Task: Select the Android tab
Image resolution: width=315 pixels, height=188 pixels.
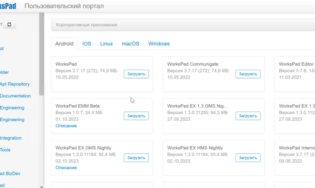Action: (x=64, y=44)
